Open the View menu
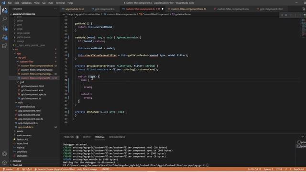 [37, 3]
